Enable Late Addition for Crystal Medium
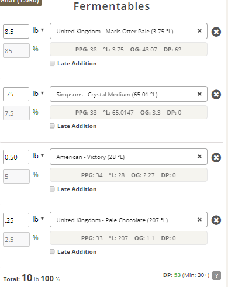Image resolution: width=228 pixels, height=287 pixels. (52, 126)
